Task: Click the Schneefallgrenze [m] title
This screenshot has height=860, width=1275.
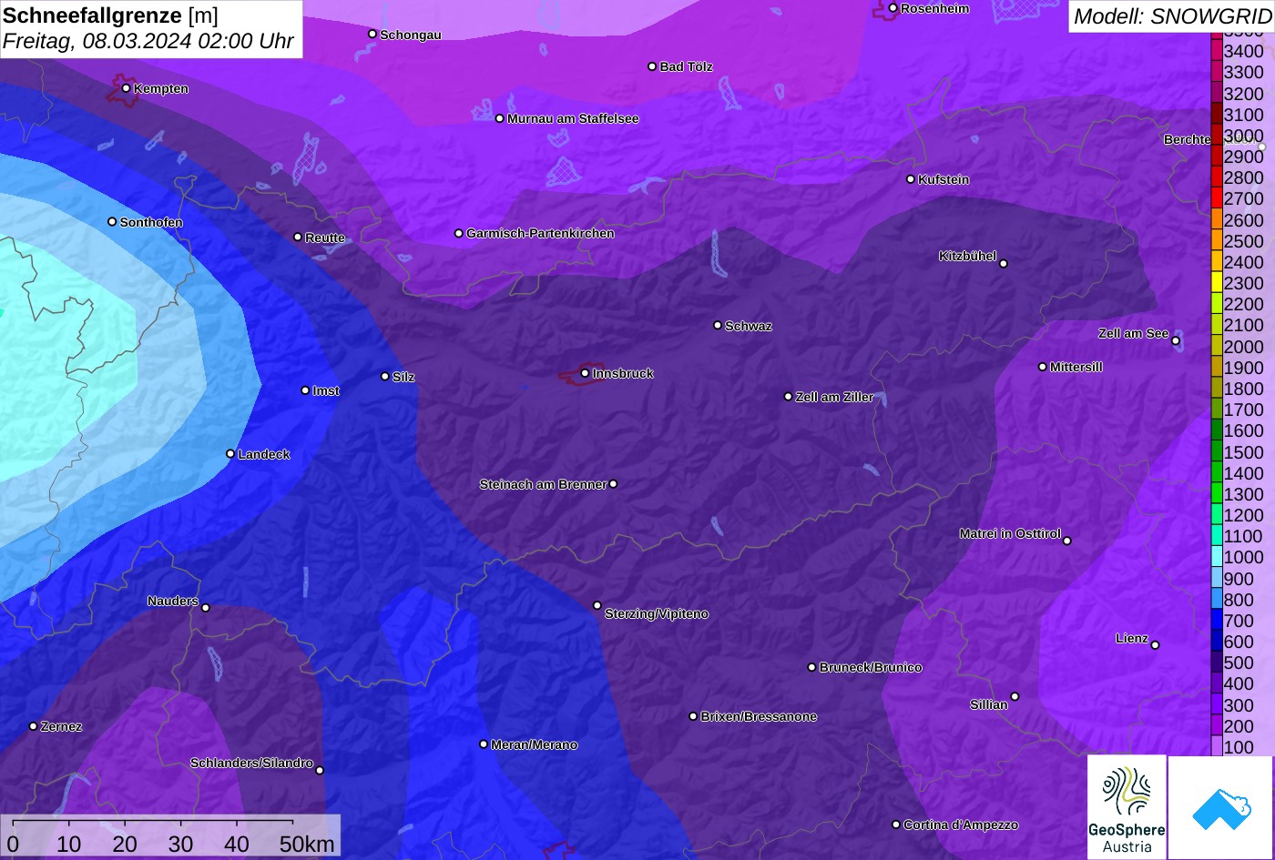Action: tap(111, 15)
